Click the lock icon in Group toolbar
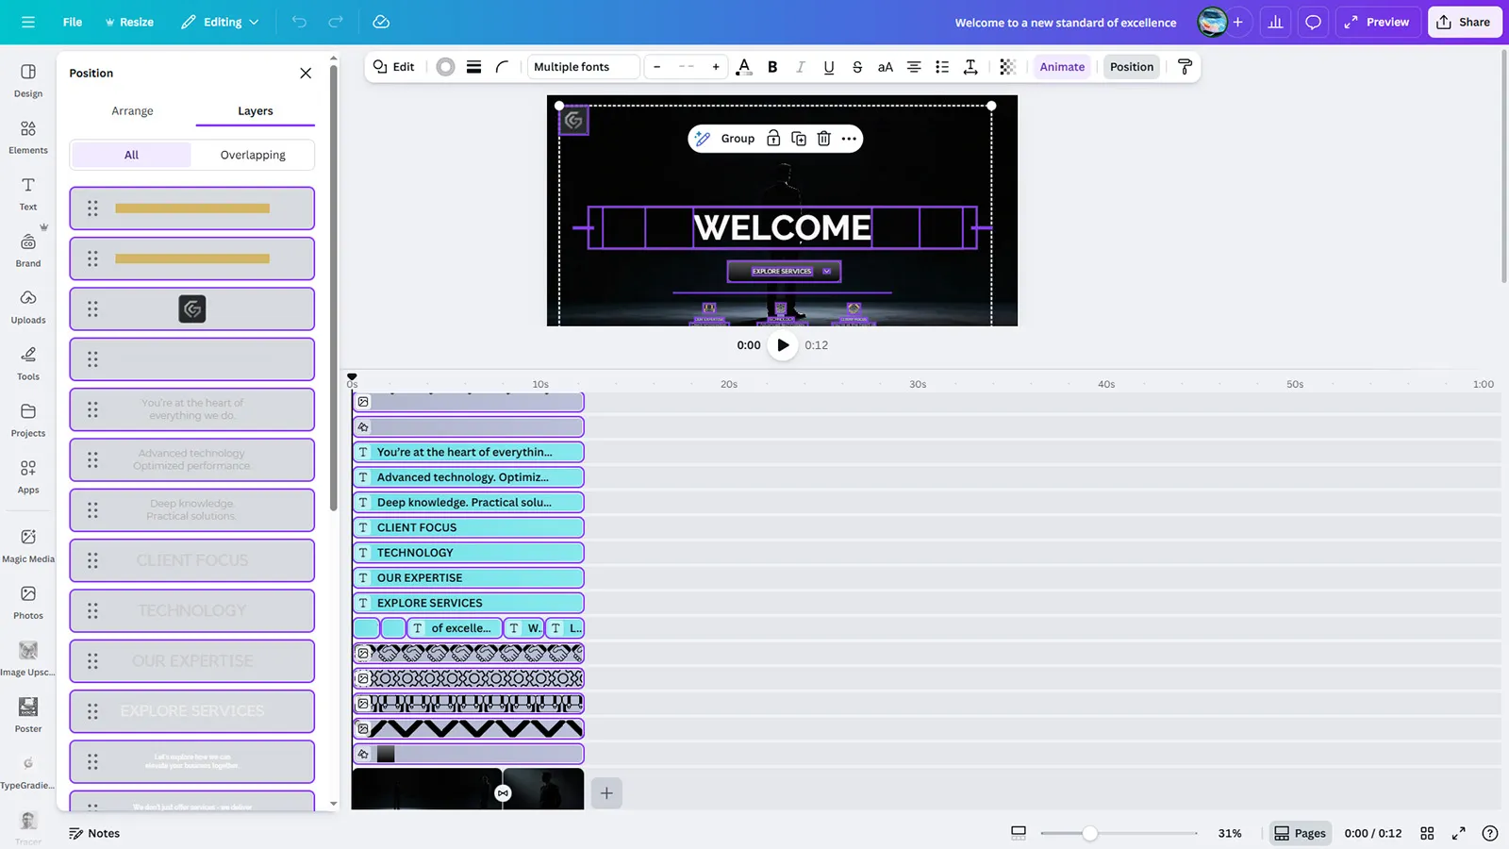 click(773, 139)
